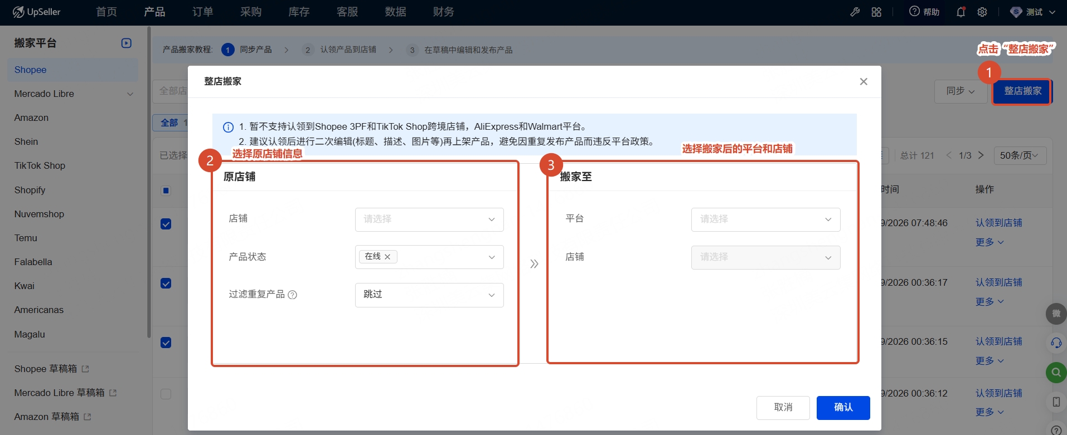1067x435 pixels.
Task: Click the 取消 button
Action: pyautogui.click(x=783, y=408)
